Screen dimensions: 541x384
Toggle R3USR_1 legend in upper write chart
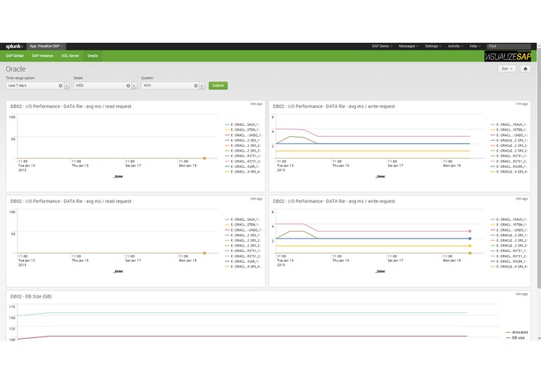(508, 166)
